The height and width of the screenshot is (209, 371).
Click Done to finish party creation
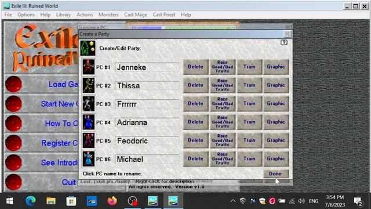tap(276, 174)
